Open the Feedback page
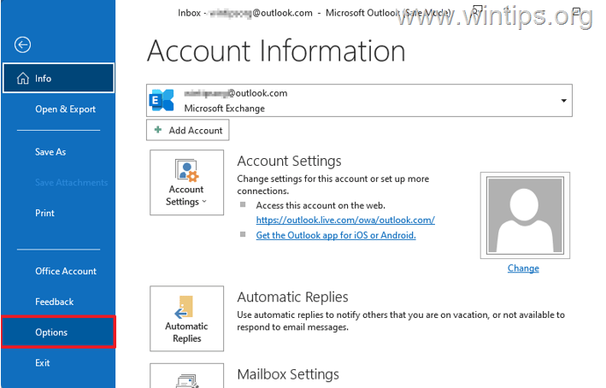Image resolution: width=606 pixels, height=388 pixels. coord(54,302)
